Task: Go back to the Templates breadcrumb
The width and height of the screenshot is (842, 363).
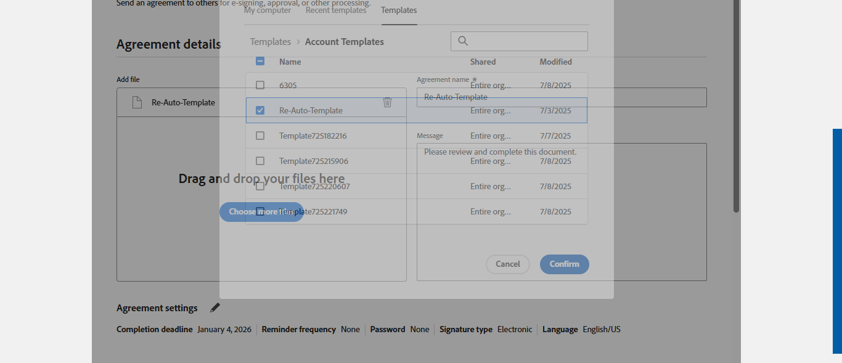Action: pos(271,42)
